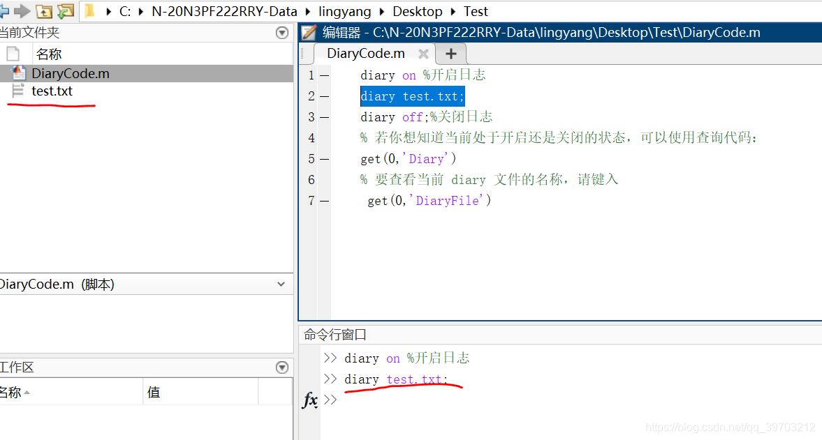822x440 pixels.
Task: Select the DiaryCode.m file icon
Action: point(17,73)
